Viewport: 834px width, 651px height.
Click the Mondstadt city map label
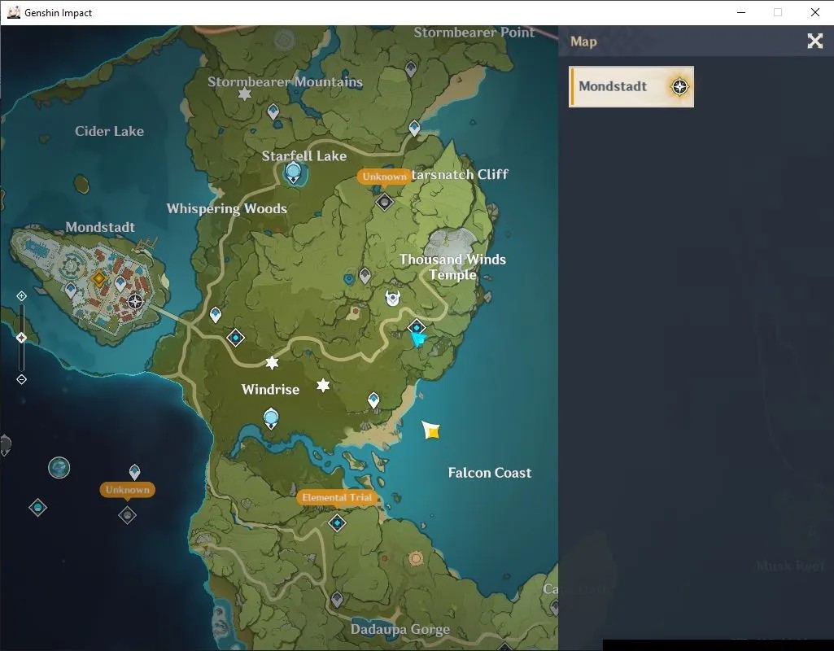(x=100, y=227)
